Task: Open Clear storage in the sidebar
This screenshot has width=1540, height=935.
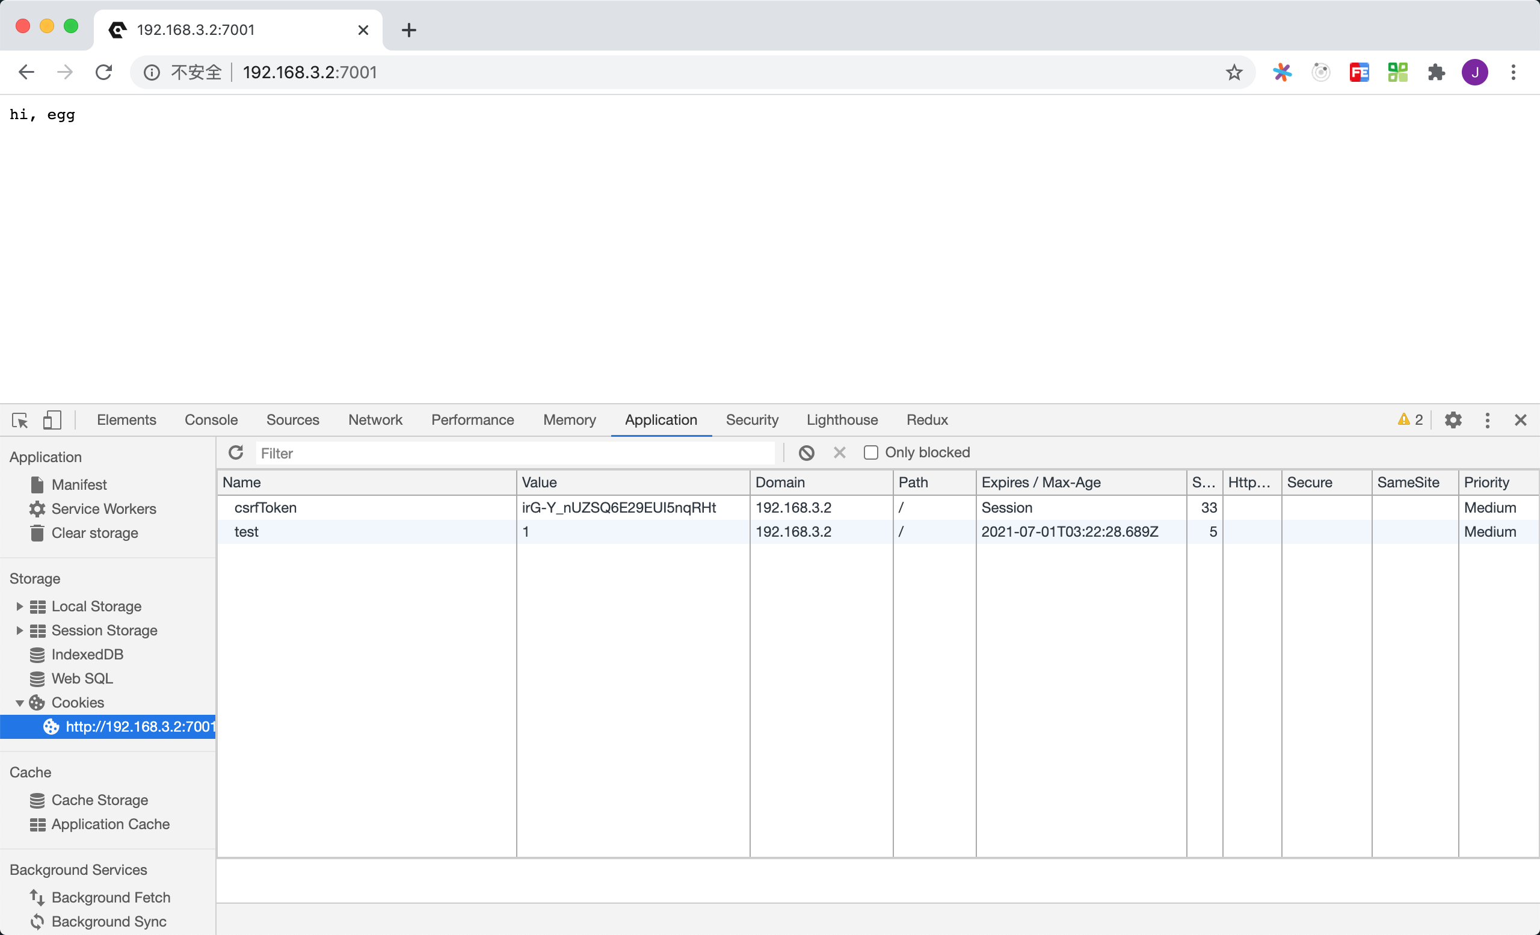Action: [x=94, y=533]
